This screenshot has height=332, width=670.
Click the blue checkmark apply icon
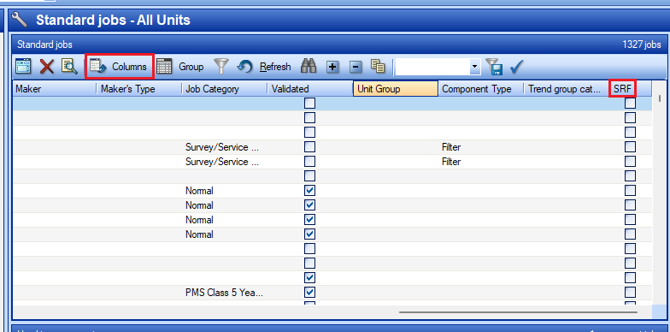point(516,67)
